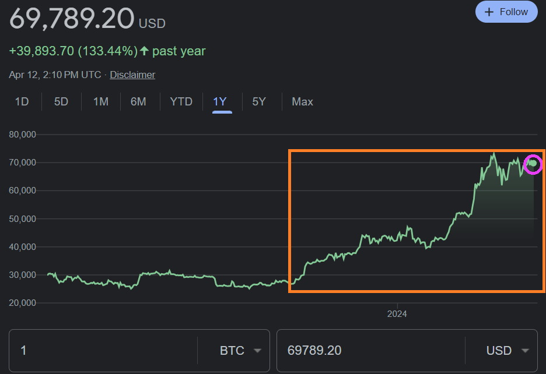This screenshot has width=546, height=374.
Task: Click the 2024 label on the chart axis
Action: click(397, 314)
